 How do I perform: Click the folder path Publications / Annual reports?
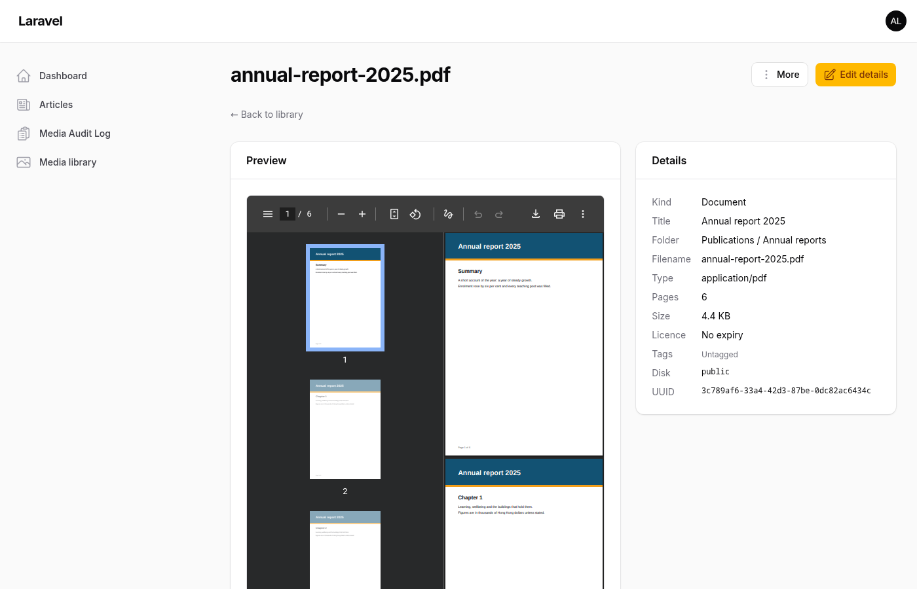[x=764, y=240]
